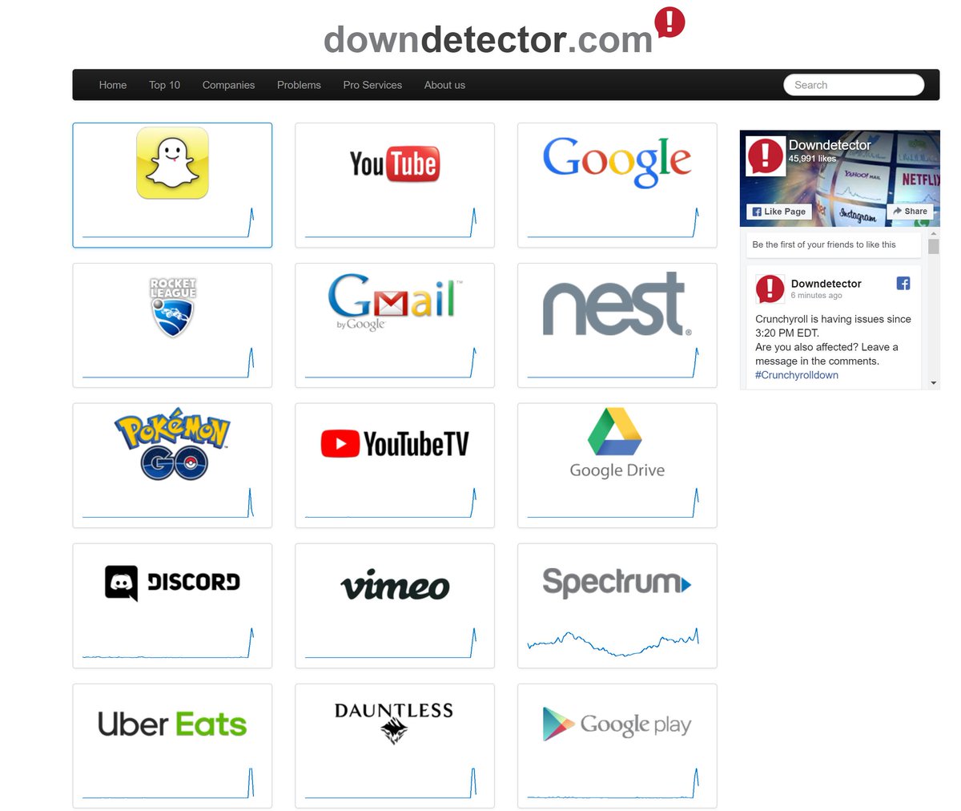
Task: Click the Downdetector avatar in Facebook widget header
Action: click(x=765, y=155)
